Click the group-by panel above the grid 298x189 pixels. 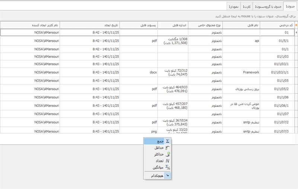pyautogui.click(x=149, y=16)
